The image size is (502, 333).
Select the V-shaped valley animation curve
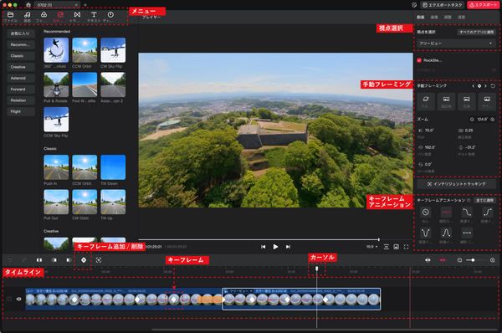coord(426,233)
